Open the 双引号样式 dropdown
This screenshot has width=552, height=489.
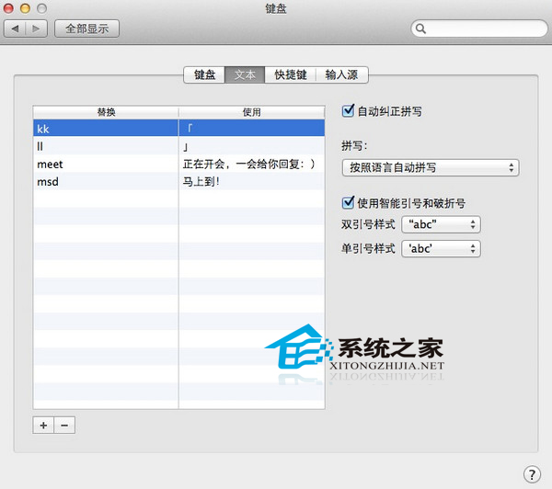coord(441,224)
